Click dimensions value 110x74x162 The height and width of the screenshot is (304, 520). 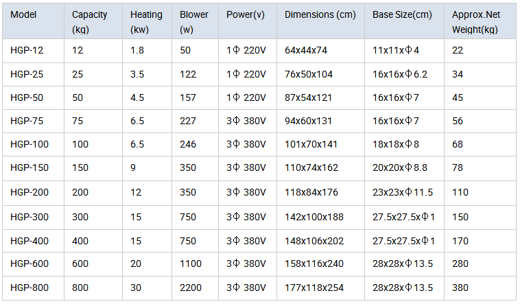click(311, 167)
